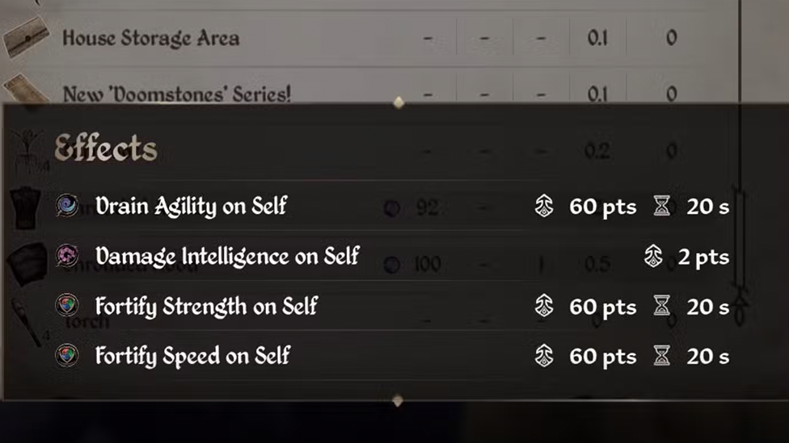Click the diamond ornament atop Effects panel
The image size is (789, 443).
pyautogui.click(x=397, y=102)
